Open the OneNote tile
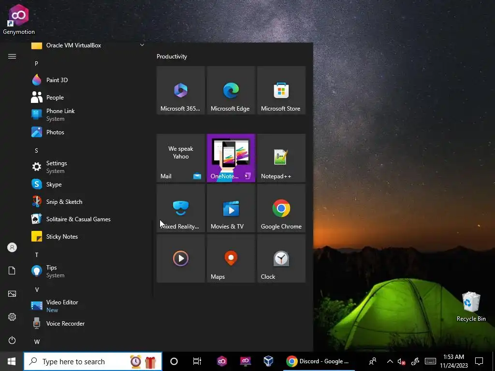The width and height of the screenshot is (495, 371). pos(231,158)
